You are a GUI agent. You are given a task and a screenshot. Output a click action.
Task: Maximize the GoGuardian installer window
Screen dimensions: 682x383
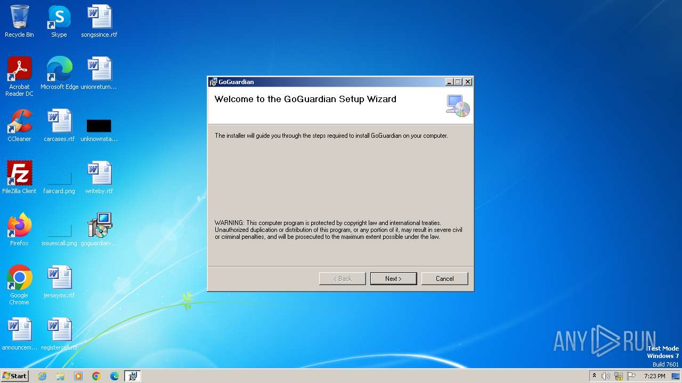click(458, 82)
